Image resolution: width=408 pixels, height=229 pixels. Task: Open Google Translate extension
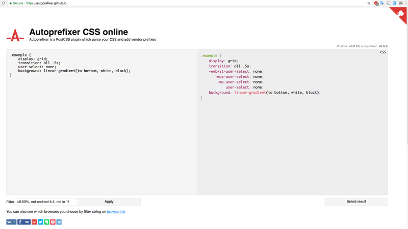tap(382, 3)
